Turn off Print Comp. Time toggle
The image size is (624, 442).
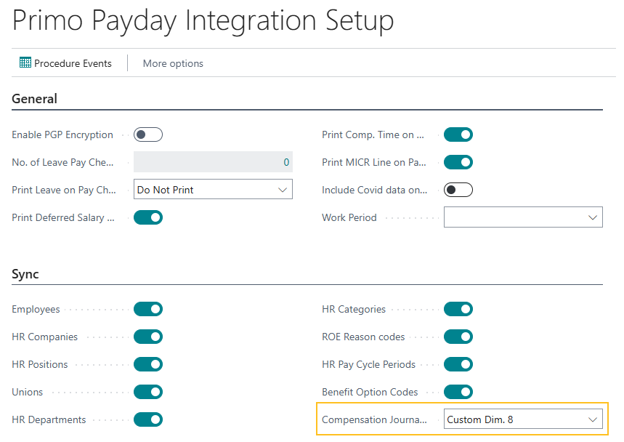click(458, 134)
